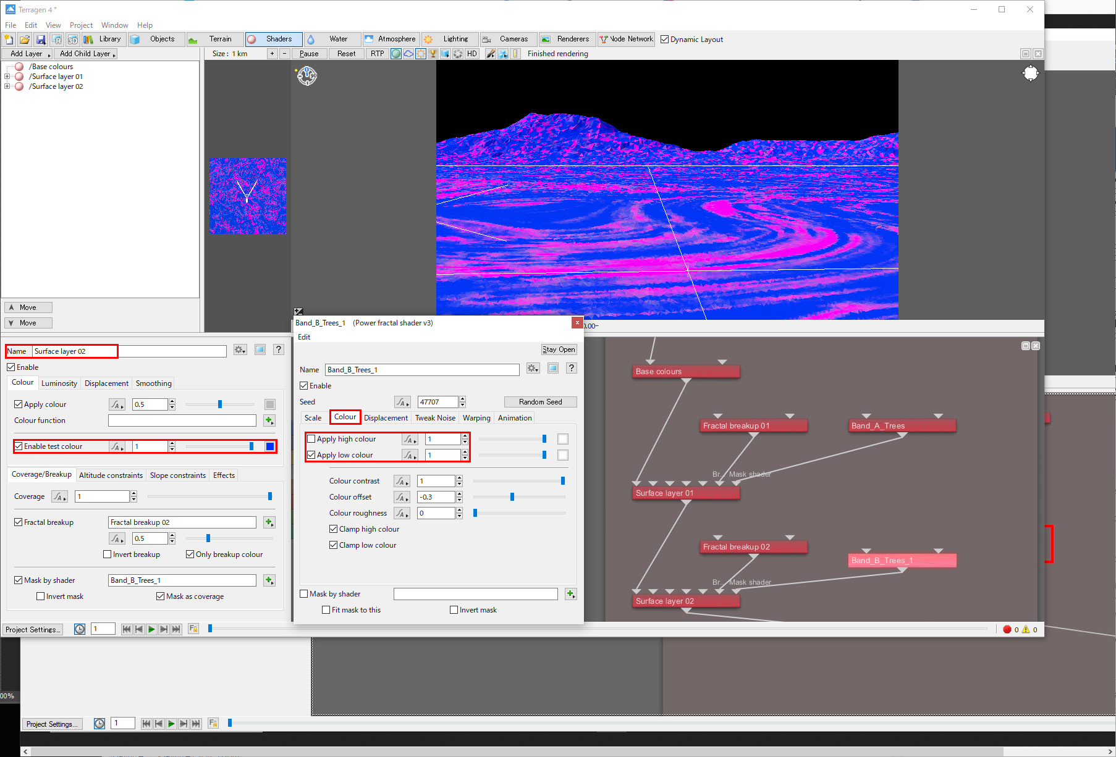
Task: Click the gear icon next to Surface layer name
Action: (x=240, y=350)
